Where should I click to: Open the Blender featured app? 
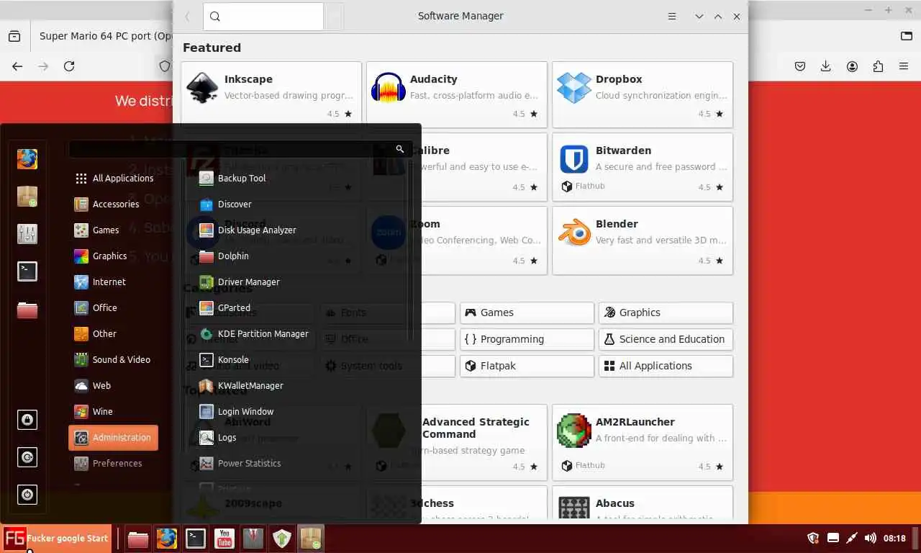643,240
